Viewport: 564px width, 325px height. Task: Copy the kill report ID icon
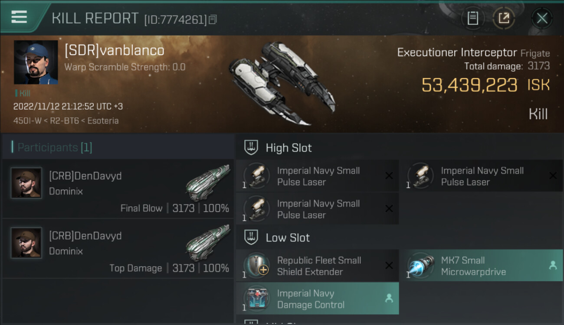pos(213,19)
